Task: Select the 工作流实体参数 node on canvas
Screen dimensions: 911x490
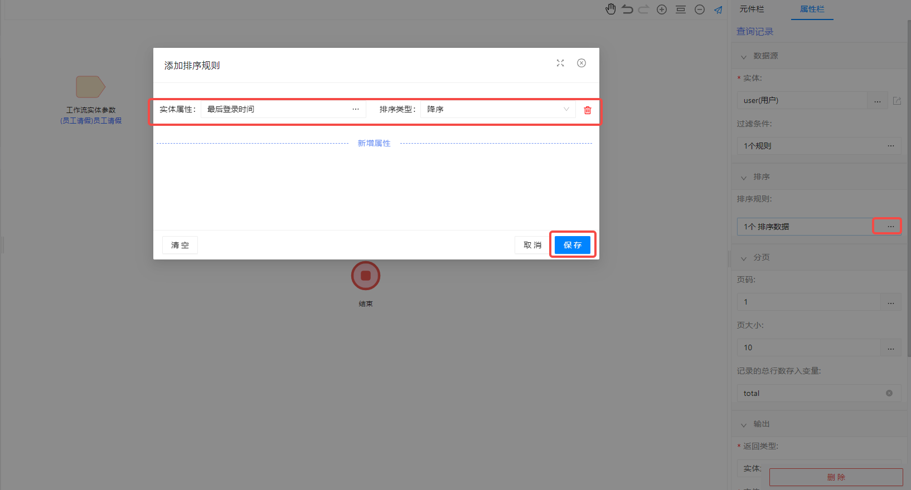Action: point(91,87)
